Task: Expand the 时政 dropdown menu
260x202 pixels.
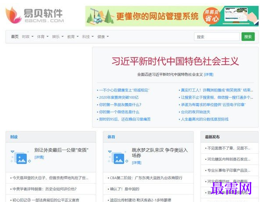Action: point(28,36)
